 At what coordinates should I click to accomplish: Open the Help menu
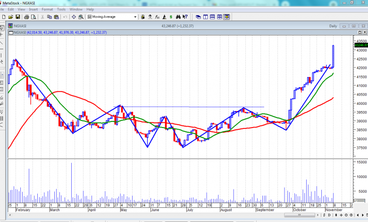[90, 9]
